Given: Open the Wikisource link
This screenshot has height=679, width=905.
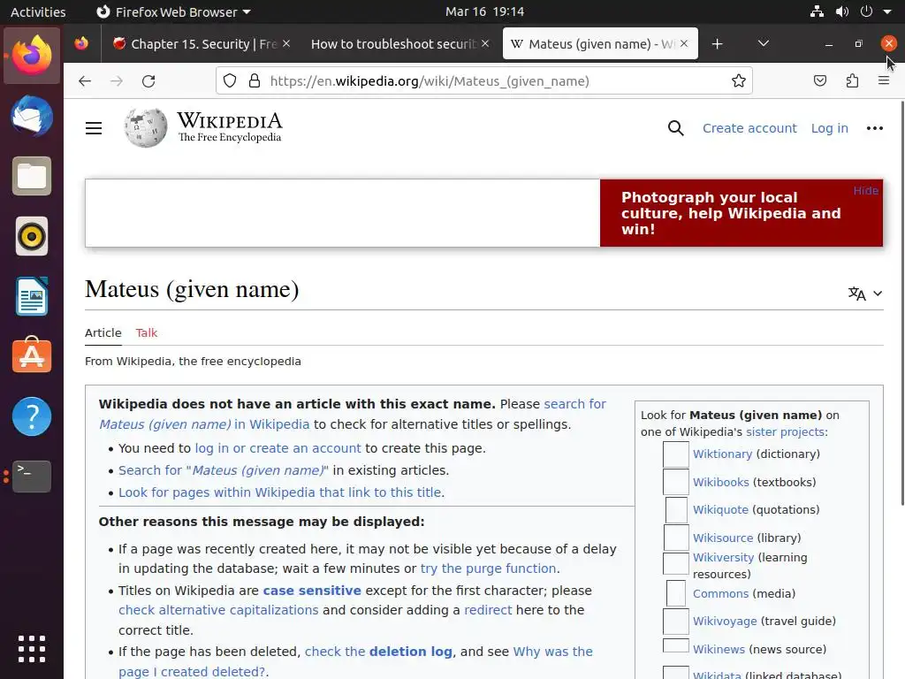Looking at the screenshot, I should point(723,538).
